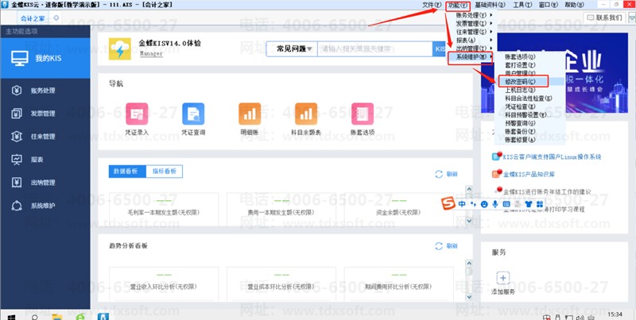The image size is (636, 320).
Task: Choose 账套备份 in the submenu
Action: click(522, 132)
